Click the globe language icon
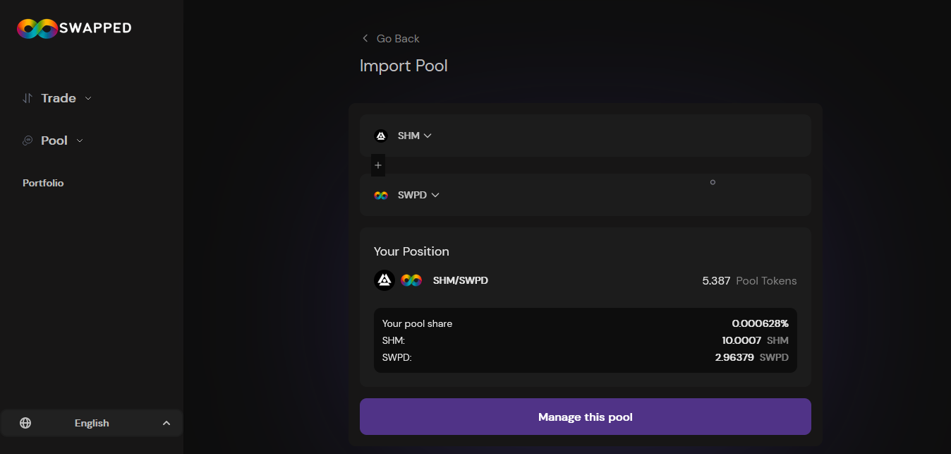 [x=25, y=423]
